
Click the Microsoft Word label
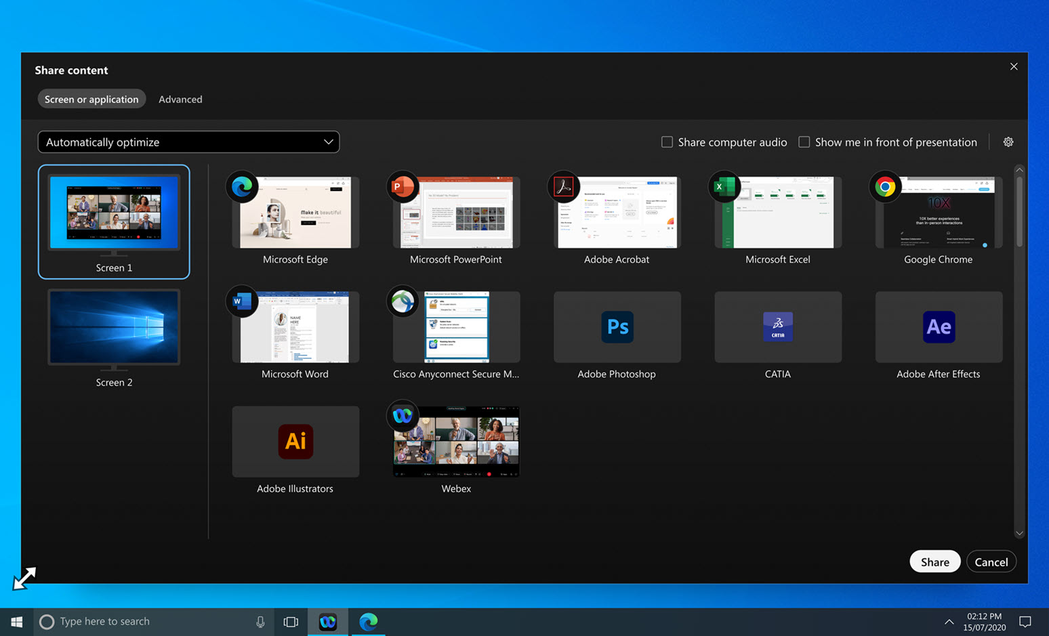tap(295, 374)
